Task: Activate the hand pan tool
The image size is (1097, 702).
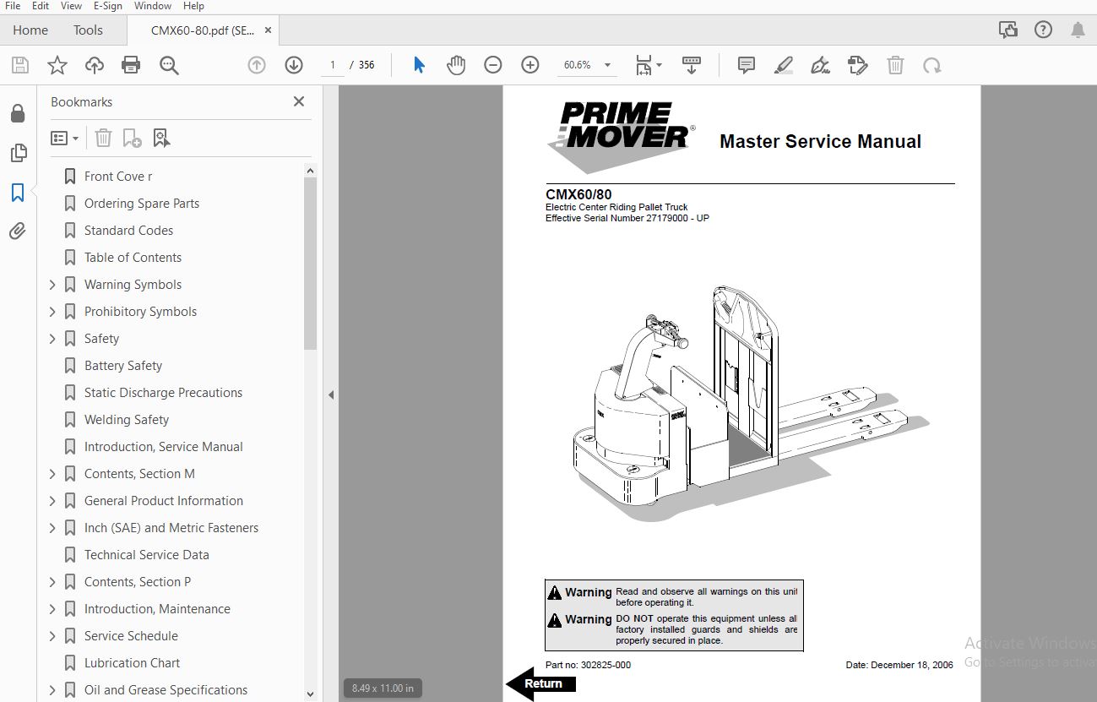Action: (x=456, y=65)
